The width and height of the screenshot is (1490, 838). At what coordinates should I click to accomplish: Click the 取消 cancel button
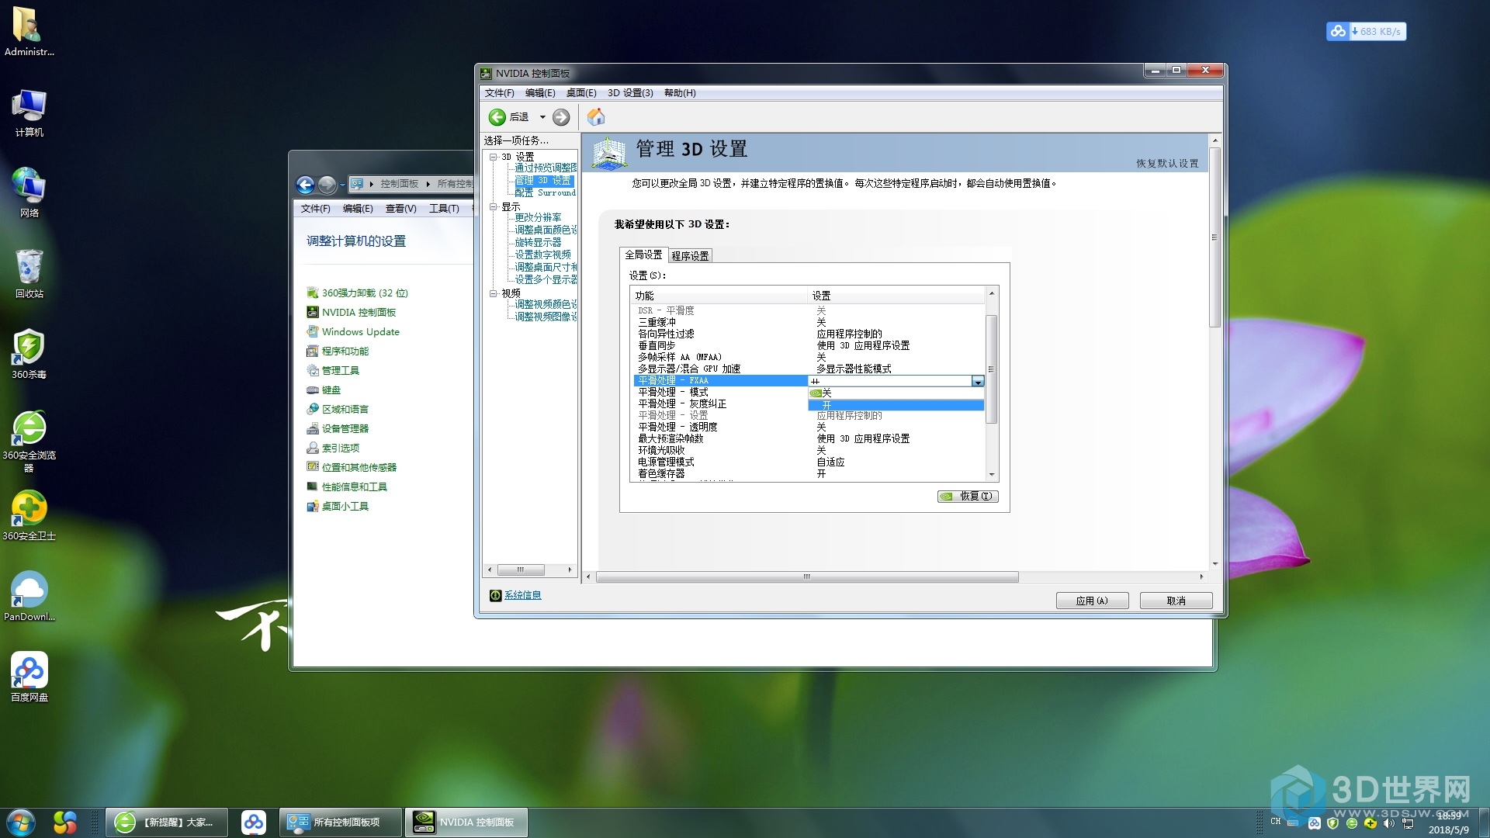(x=1176, y=601)
